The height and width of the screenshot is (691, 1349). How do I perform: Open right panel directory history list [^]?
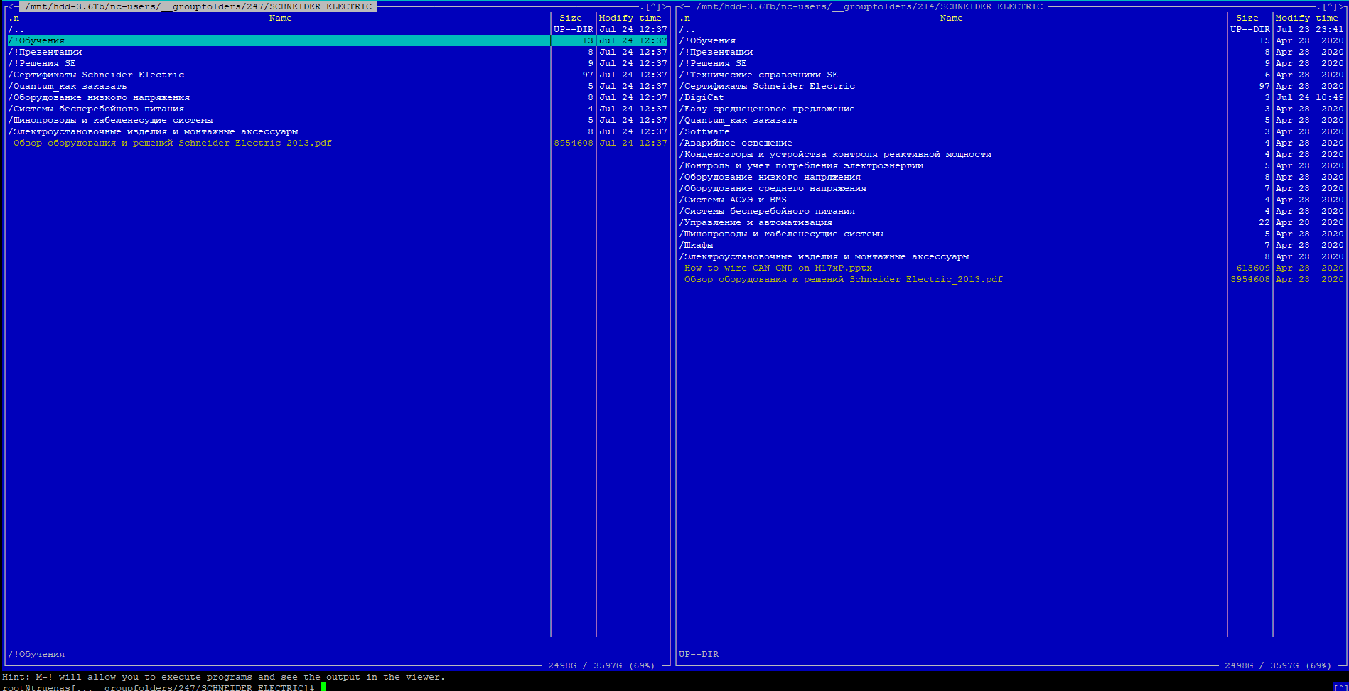tap(1330, 6)
